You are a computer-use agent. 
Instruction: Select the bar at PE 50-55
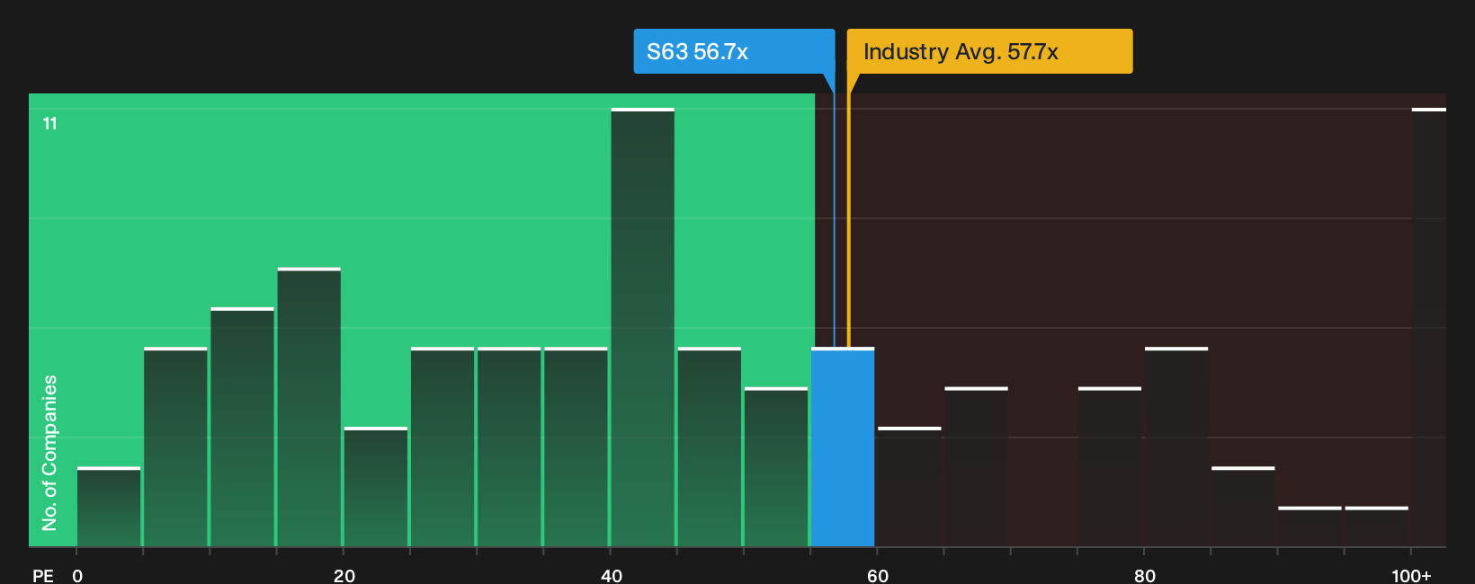coord(776,467)
